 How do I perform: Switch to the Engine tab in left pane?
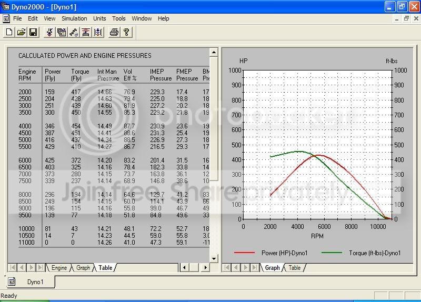(59, 268)
